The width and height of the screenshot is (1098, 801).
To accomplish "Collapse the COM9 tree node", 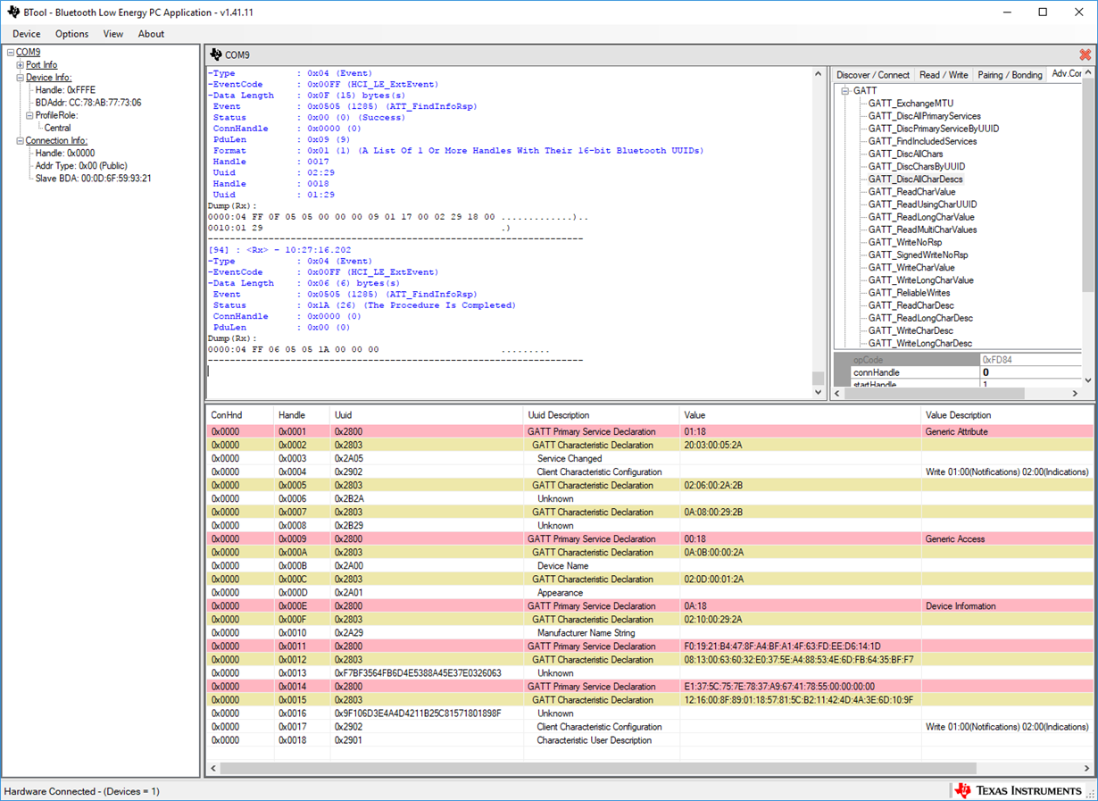I will [10, 53].
